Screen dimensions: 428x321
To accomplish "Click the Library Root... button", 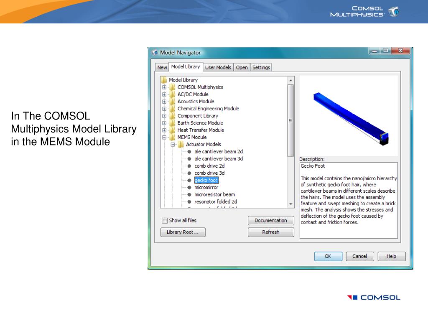I will (x=183, y=232).
